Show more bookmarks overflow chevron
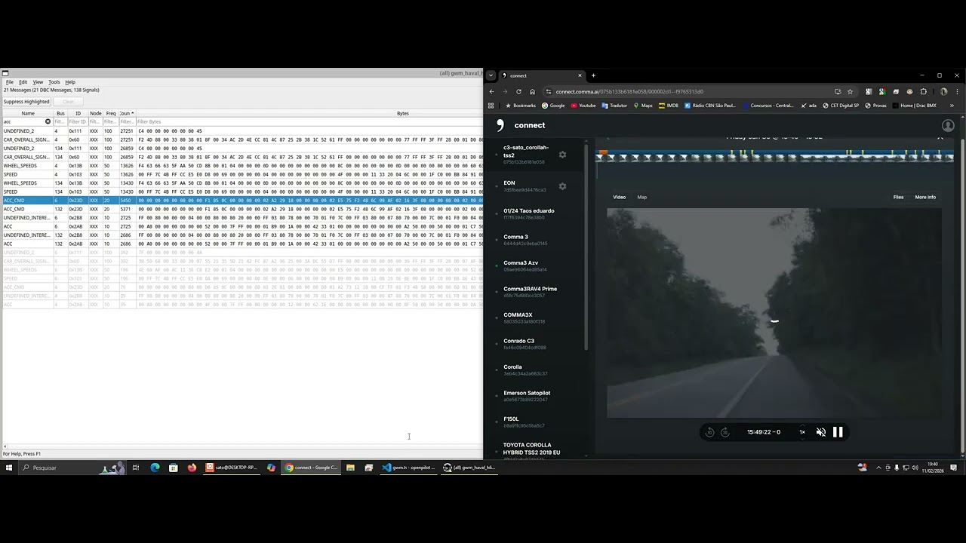966x543 pixels. tap(952, 106)
